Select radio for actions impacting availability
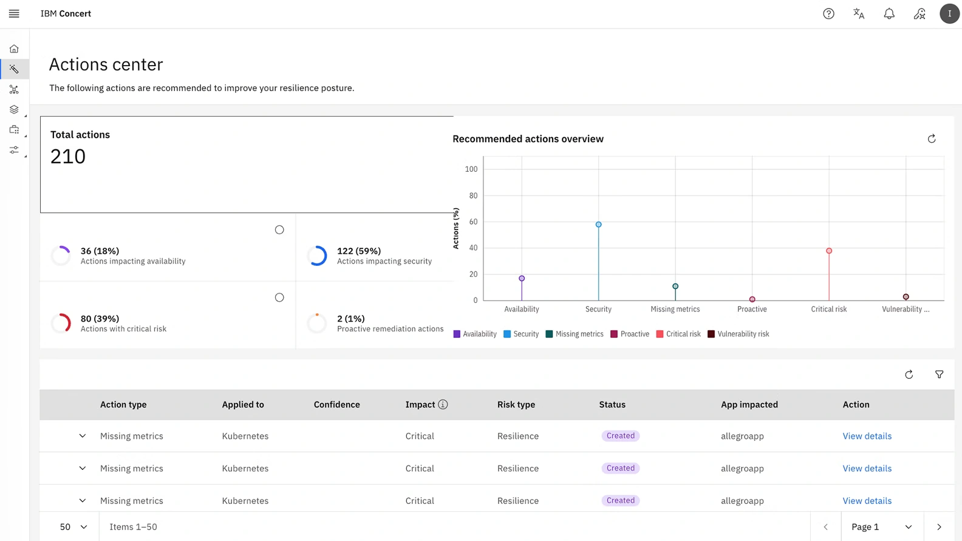This screenshot has height=541, width=962. click(x=279, y=230)
